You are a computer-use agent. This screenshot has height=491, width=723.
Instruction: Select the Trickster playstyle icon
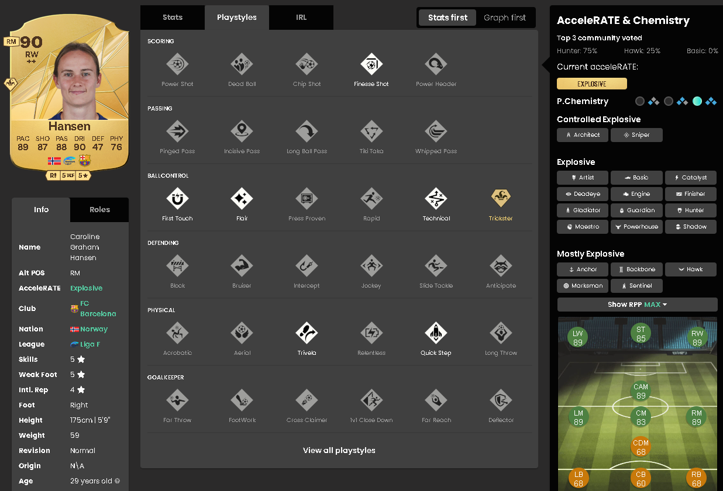501,199
